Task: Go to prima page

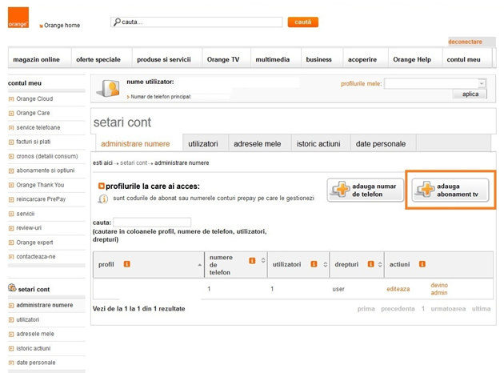Action: point(366,309)
